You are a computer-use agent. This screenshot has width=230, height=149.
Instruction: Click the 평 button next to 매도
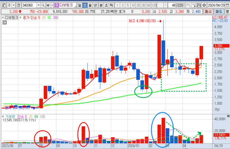pyautogui.click(x=227, y=11)
